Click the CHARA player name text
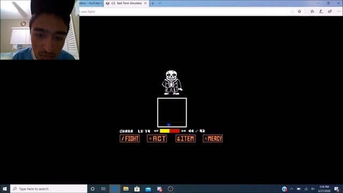 point(126,131)
